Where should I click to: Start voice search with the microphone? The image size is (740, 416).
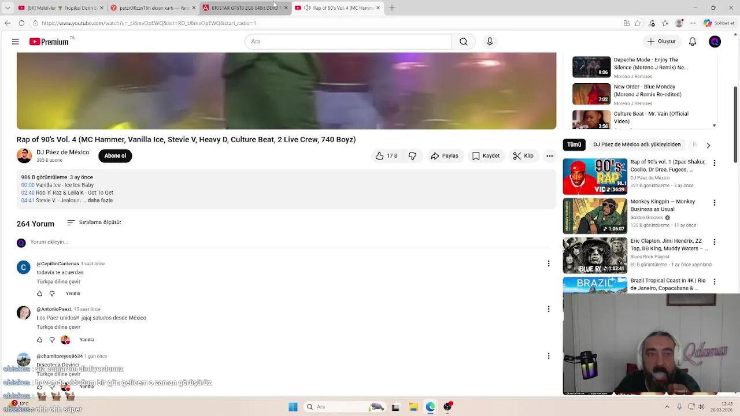(490, 42)
